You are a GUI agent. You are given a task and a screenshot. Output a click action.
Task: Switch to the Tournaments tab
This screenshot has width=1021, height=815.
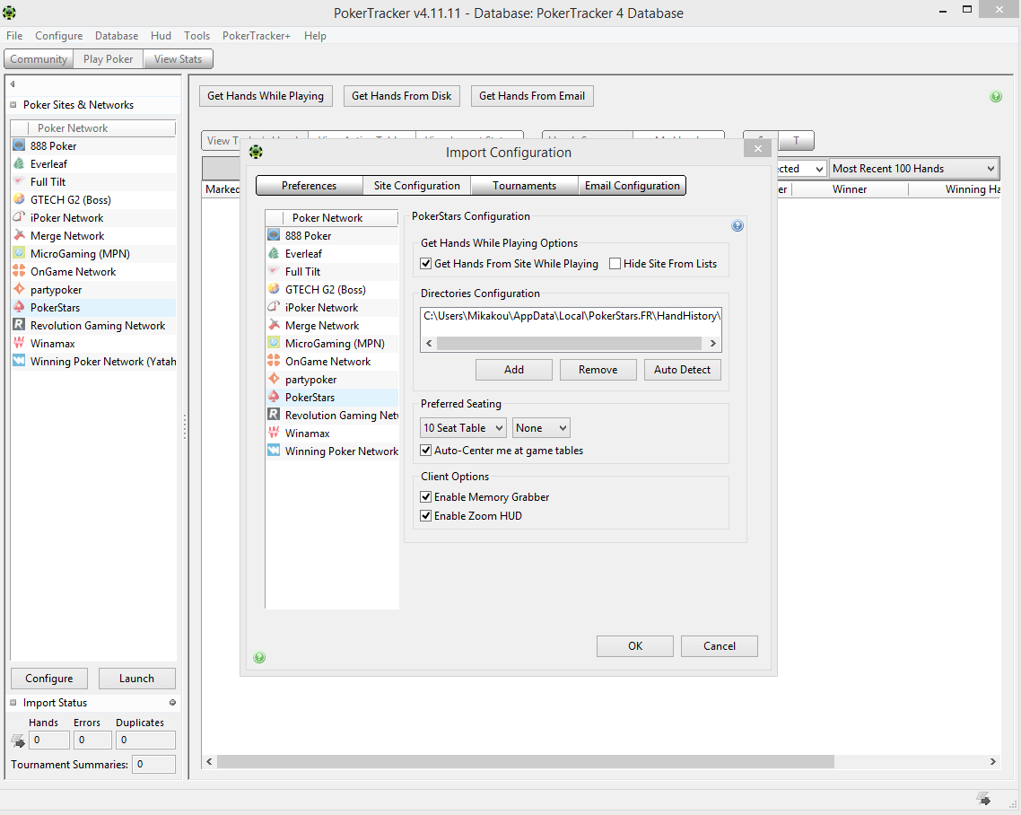pos(524,186)
